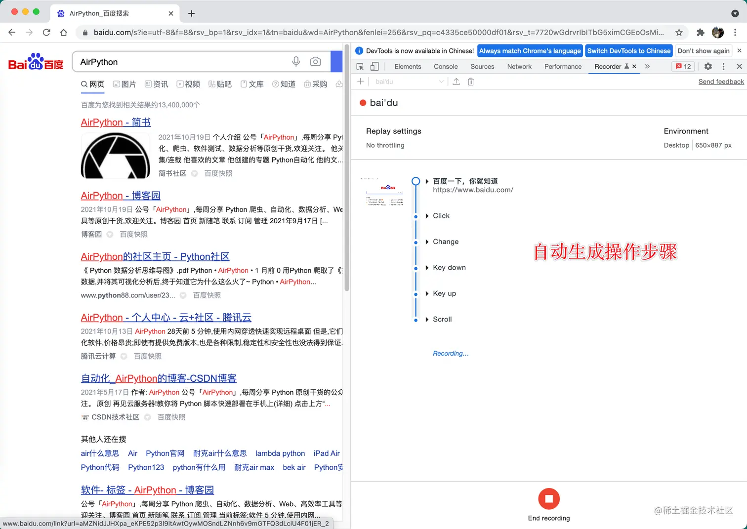
Task: Show more DevTools tabs chevron
Action: tap(647, 66)
